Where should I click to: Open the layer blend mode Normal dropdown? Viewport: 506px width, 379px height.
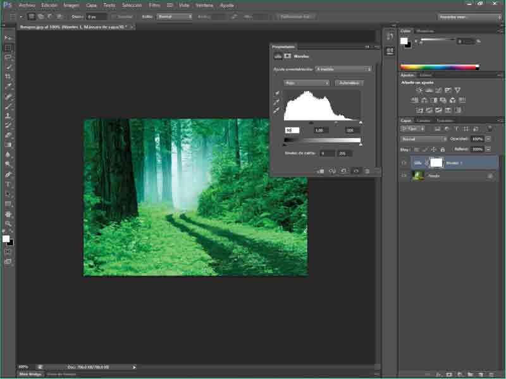(424, 139)
